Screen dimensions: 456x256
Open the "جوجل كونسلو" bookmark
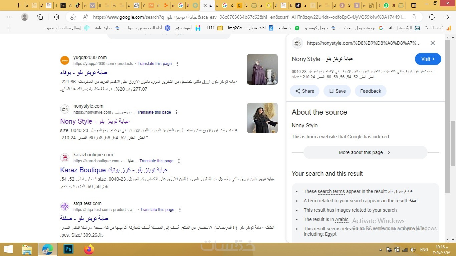tap(320, 28)
